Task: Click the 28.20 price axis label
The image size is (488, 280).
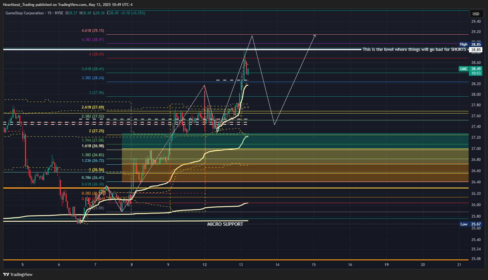Action: [476, 84]
